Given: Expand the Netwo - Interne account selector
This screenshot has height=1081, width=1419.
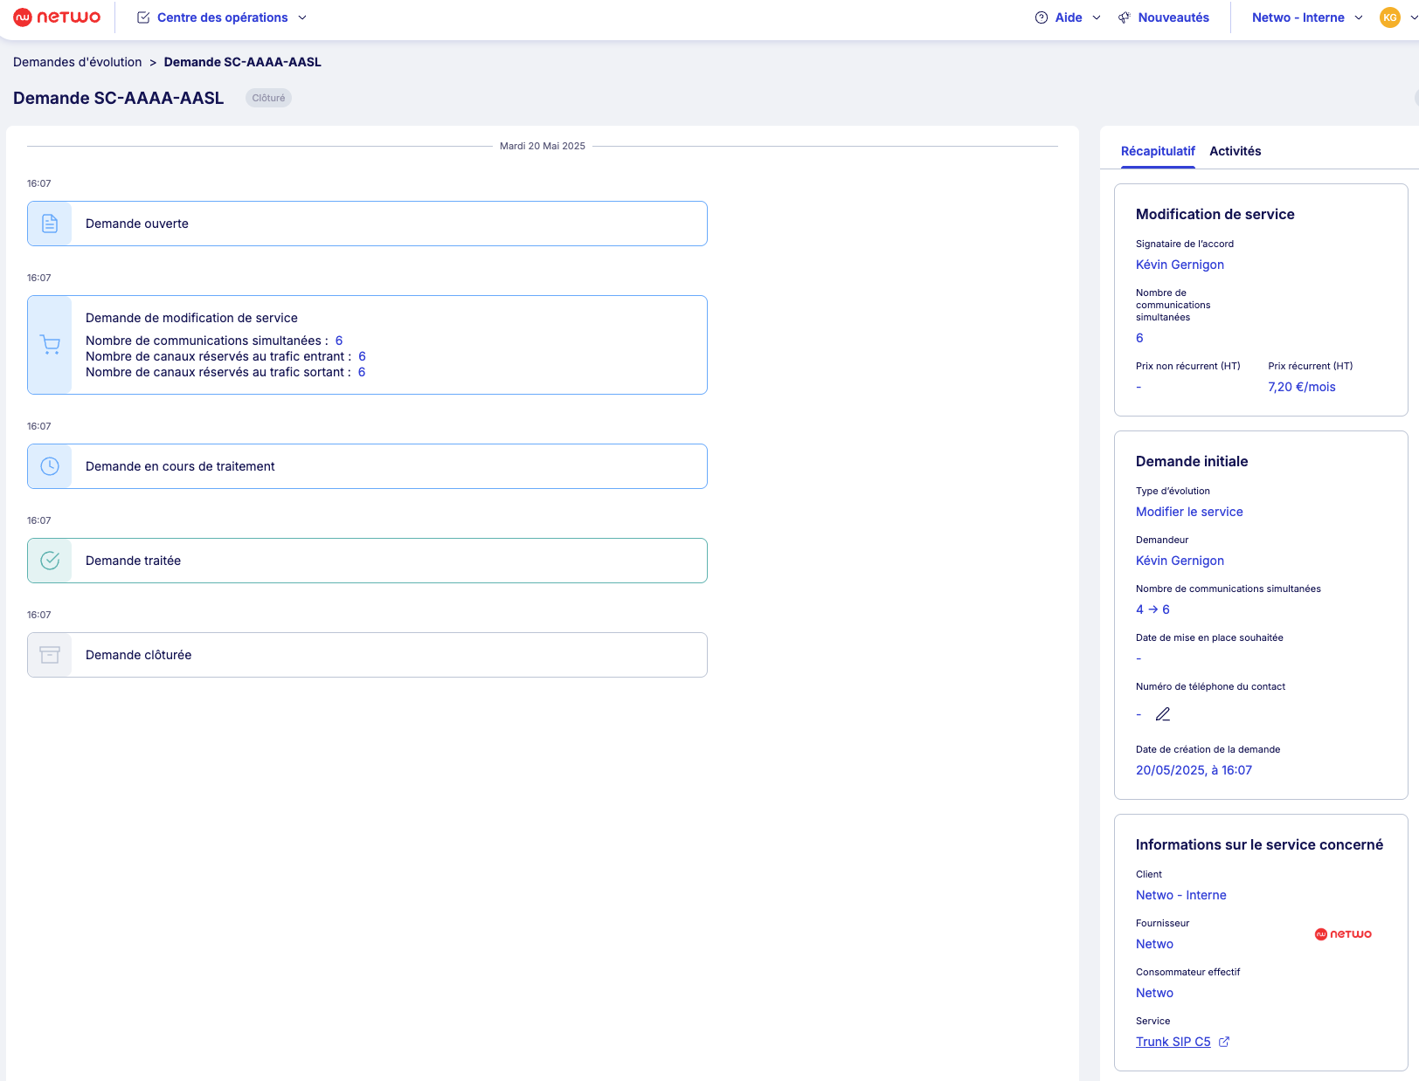Looking at the screenshot, I should click(1307, 17).
